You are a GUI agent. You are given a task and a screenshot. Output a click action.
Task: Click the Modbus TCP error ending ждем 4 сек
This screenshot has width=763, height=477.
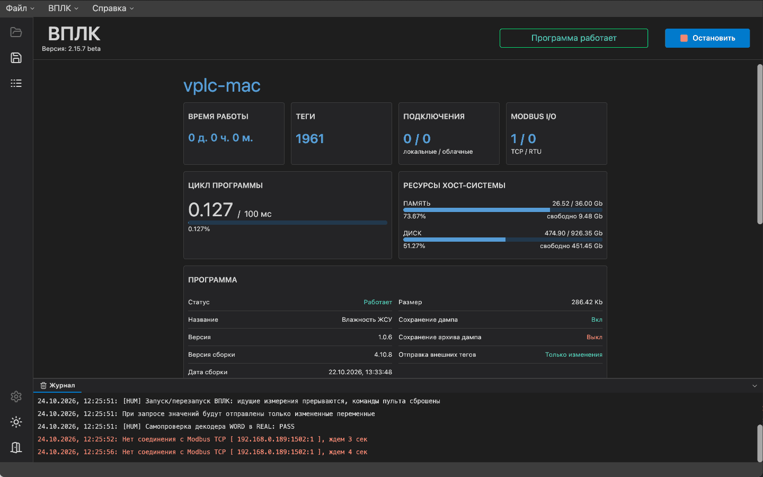(x=202, y=452)
